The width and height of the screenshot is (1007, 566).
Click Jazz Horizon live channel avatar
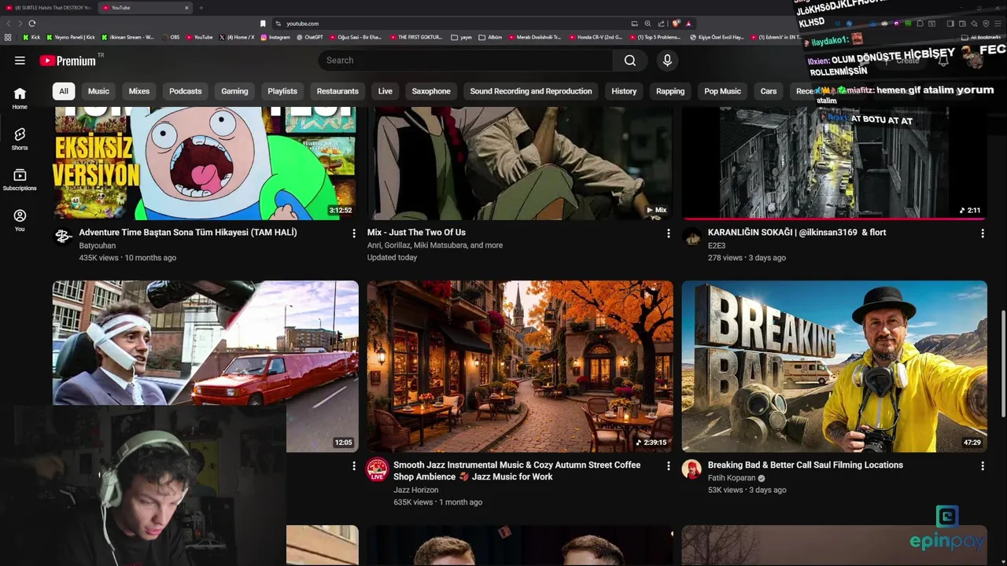(x=377, y=469)
